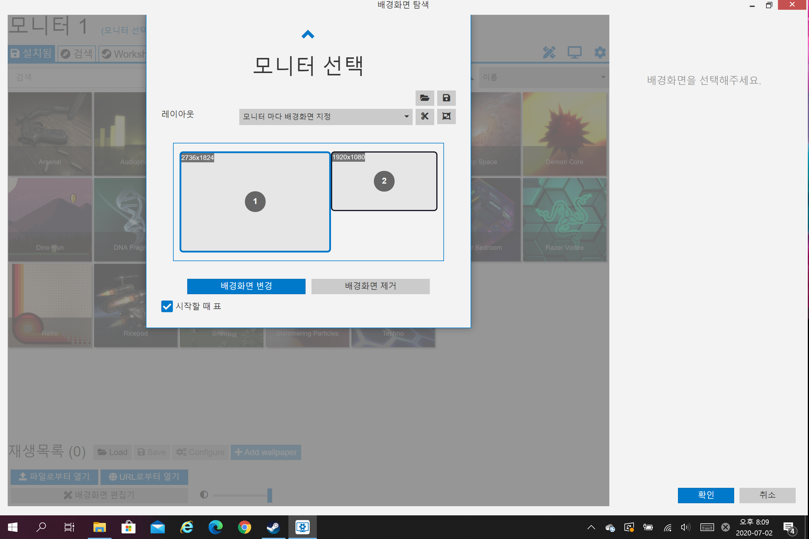Switch to the 설치됨 tab

pos(31,54)
